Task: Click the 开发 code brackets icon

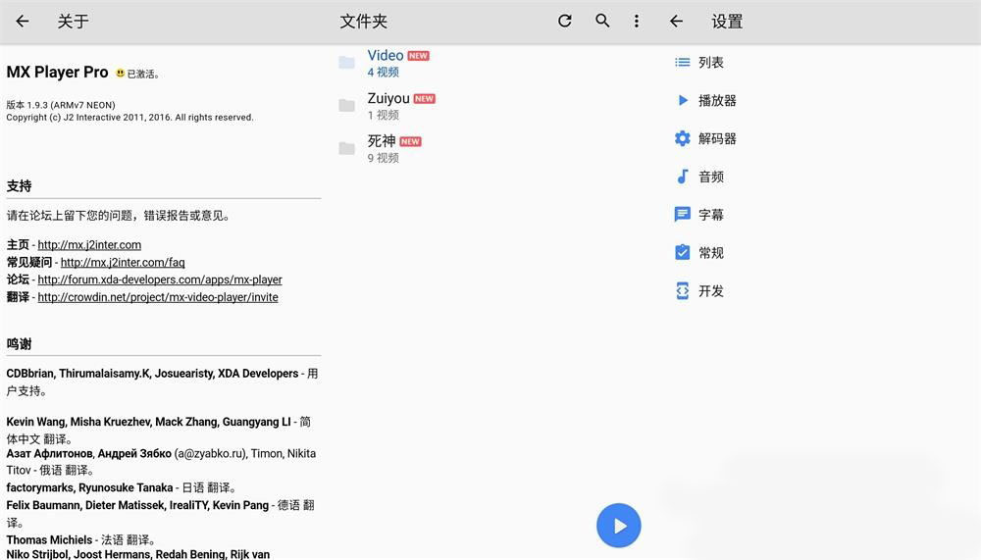Action: point(682,291)
